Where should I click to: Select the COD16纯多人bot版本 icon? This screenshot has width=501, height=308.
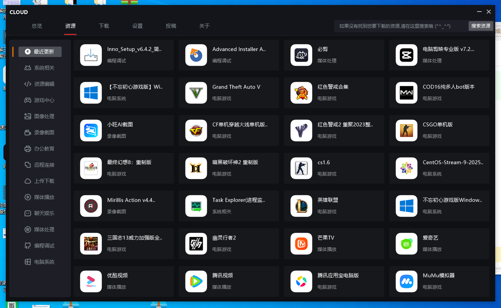point(407,93)
